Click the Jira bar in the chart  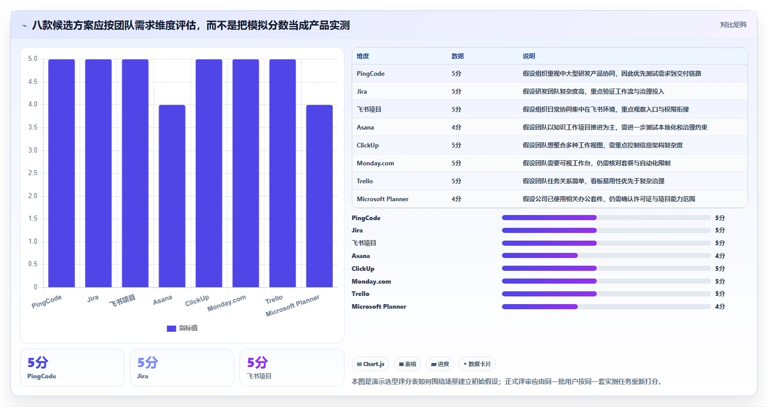[x=98, y=173]
